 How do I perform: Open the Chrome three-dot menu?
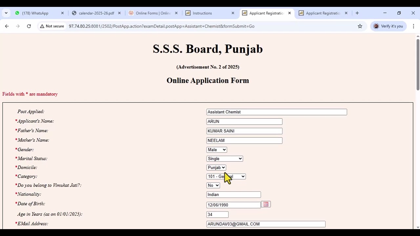413,26
